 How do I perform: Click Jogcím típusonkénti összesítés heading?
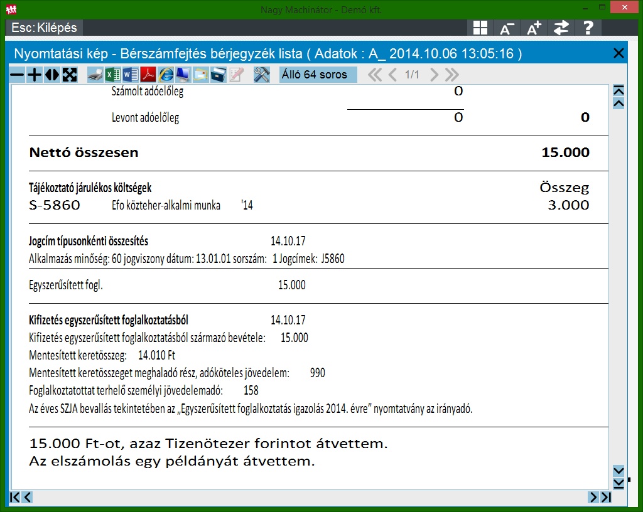[89, 241]
